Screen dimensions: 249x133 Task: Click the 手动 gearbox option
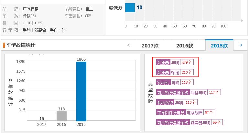[27, 30]
